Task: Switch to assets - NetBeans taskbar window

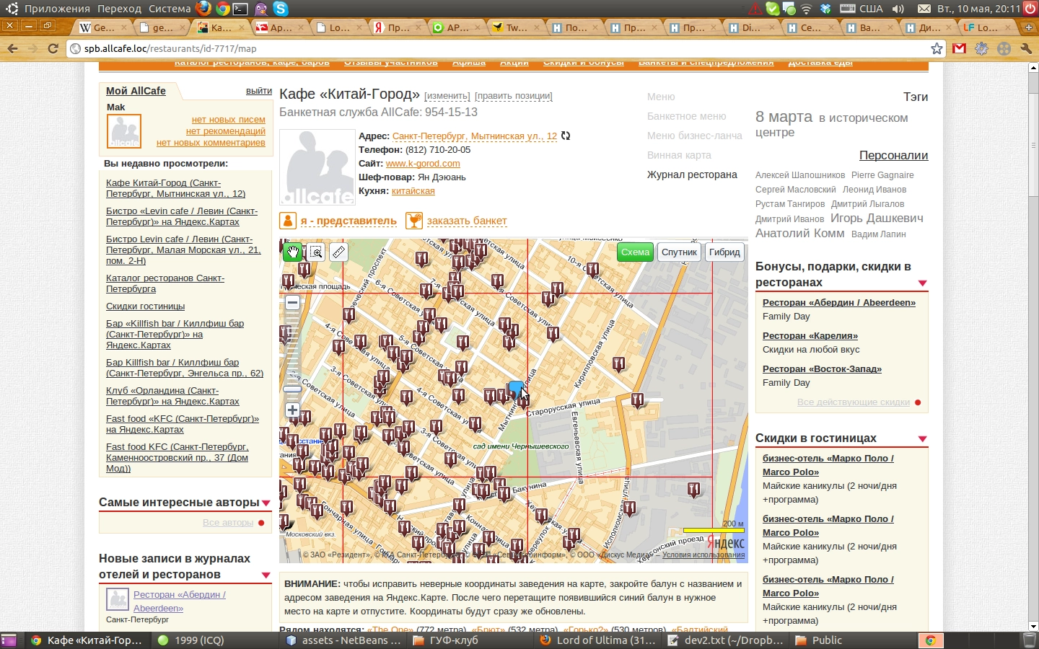Action: click(343, 640)
